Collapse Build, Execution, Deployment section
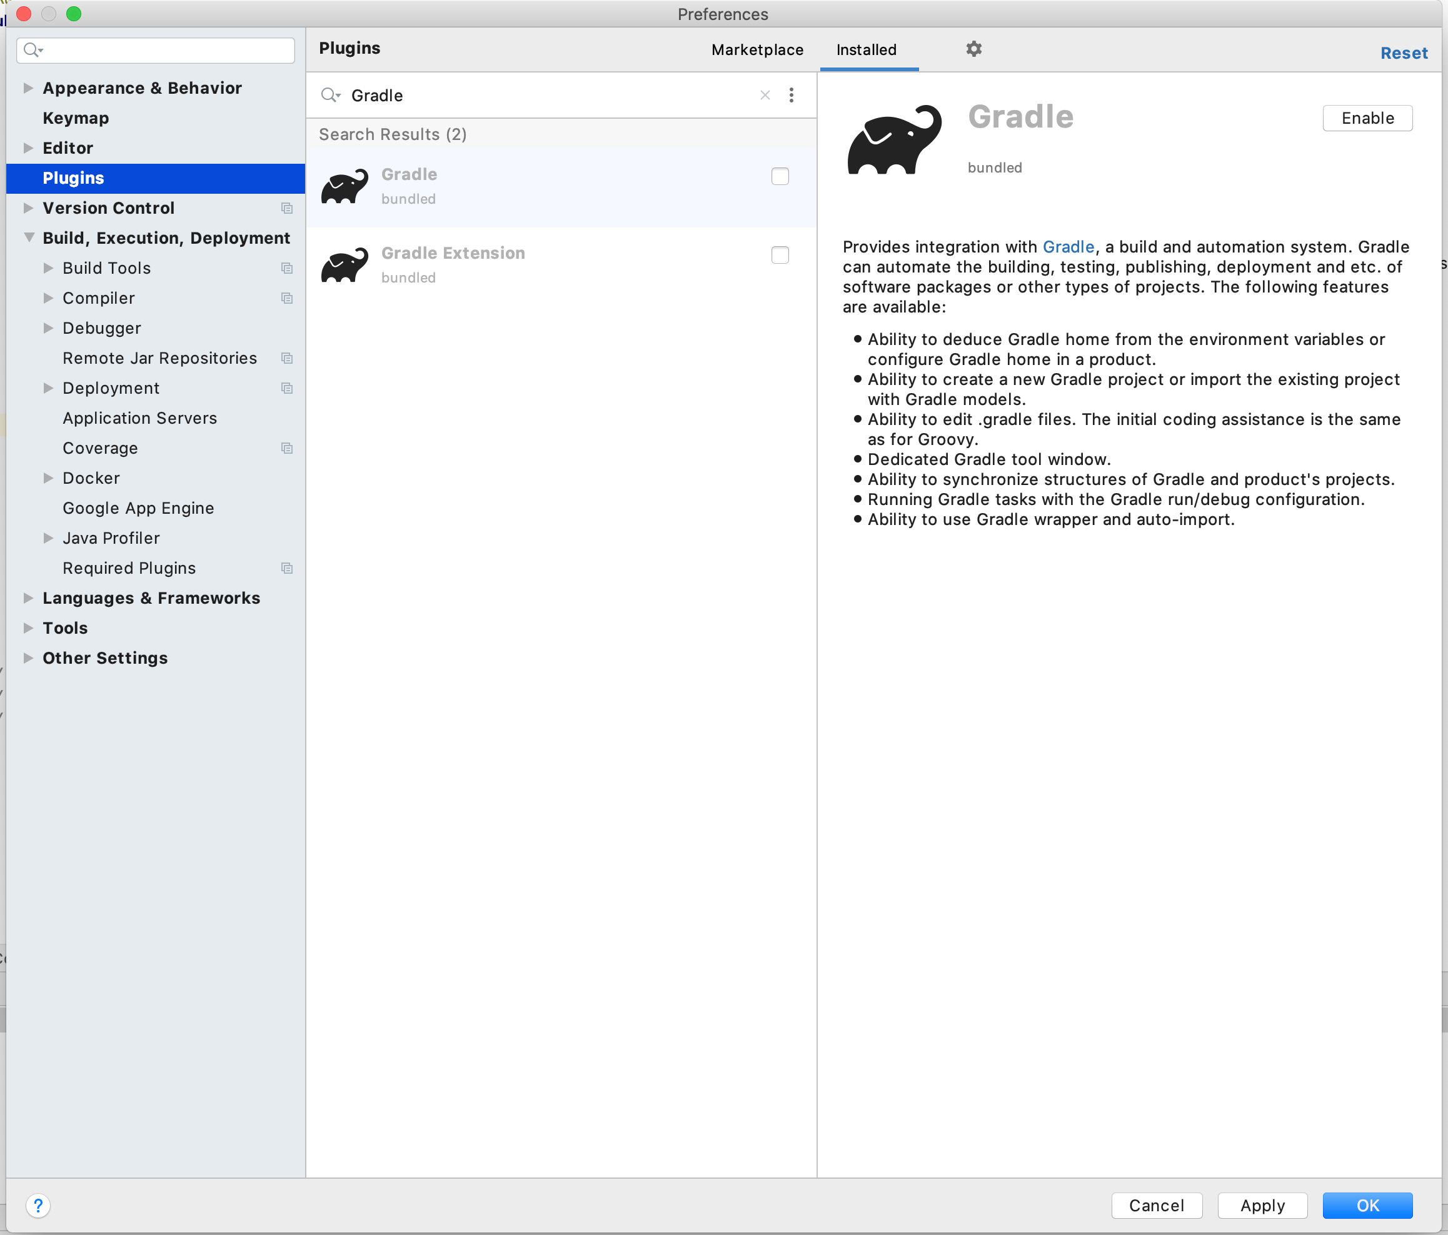Viewport: 1448px width, 1235px height. click(x=29, y=237)
